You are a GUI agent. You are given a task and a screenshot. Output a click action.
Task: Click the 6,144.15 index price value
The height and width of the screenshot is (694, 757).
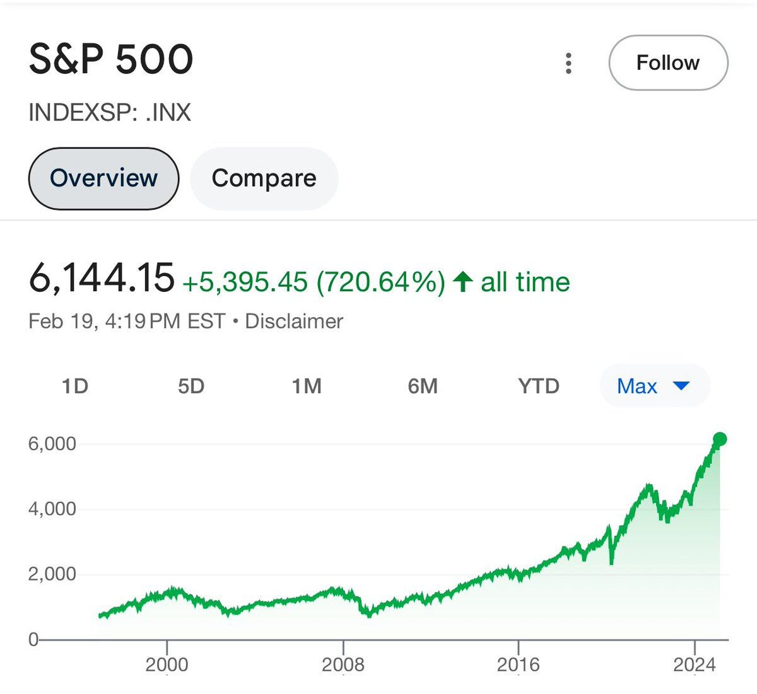[102, 277]
